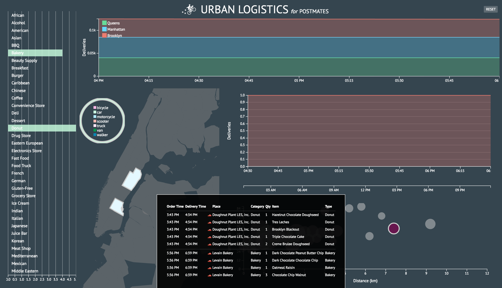The image size is (502, 288).
Task: Click the scooter vehicle legend swatch
Action: click(95, 121)
